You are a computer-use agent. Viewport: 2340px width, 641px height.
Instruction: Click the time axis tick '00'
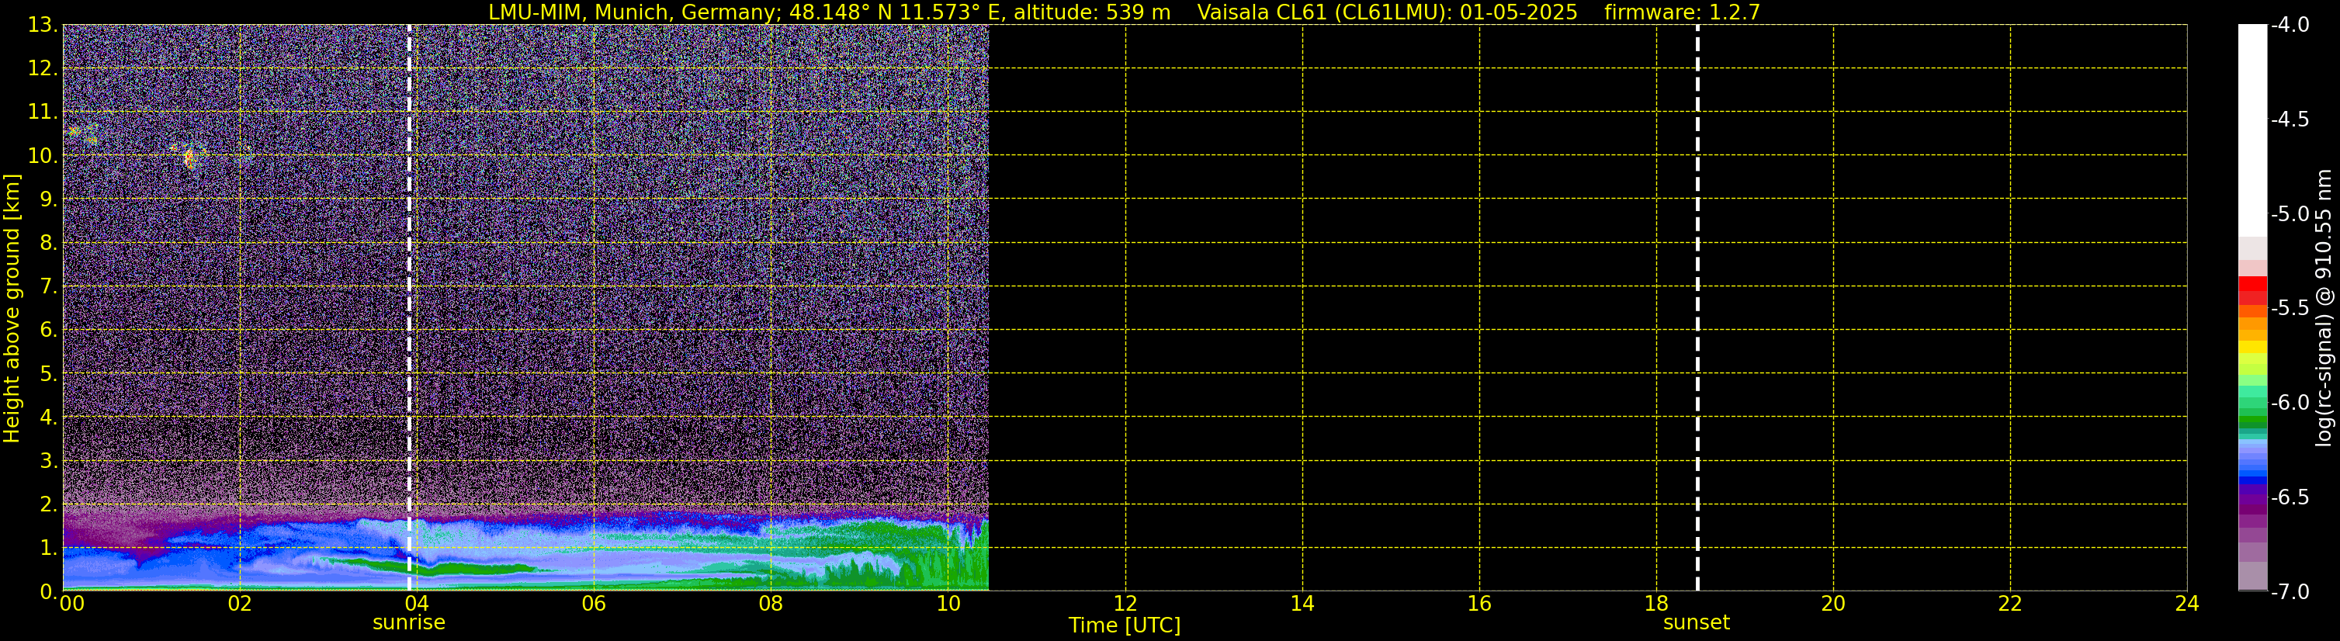pos(71,604)
